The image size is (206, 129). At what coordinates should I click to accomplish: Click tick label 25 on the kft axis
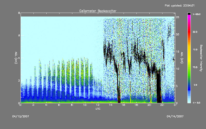(x=177, y=17)
